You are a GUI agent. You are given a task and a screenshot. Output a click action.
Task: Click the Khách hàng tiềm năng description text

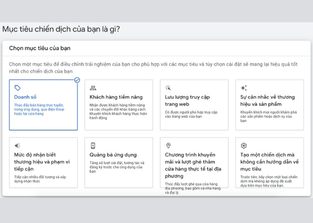point(117,112)
